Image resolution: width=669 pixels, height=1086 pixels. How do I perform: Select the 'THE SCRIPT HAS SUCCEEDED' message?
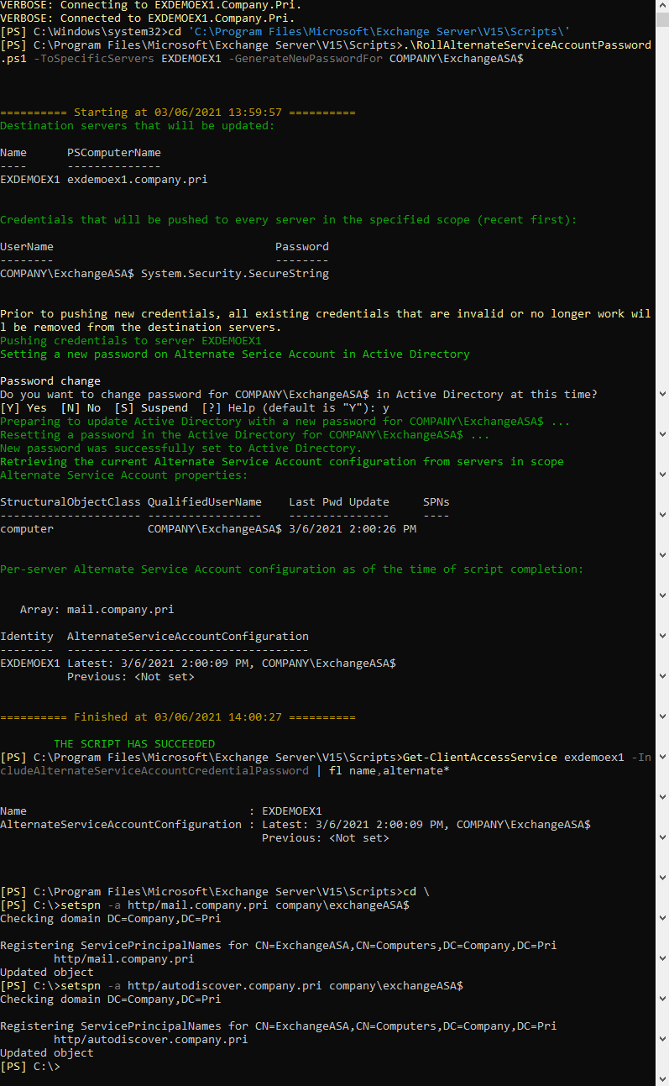[134, 744]
